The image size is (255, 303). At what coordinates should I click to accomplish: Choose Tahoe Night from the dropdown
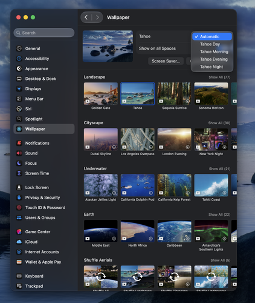(x=212, y=67)
